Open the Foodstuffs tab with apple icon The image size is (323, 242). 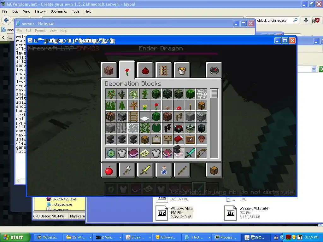tap(109, 170)
